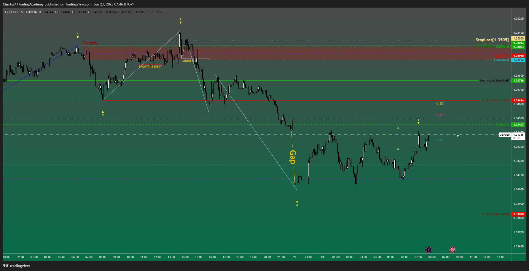This screenshot has height=271, width=529.
Task: Click the high value H1.34406 in legend
Action: pyautogui.click(x=63, y=12)
